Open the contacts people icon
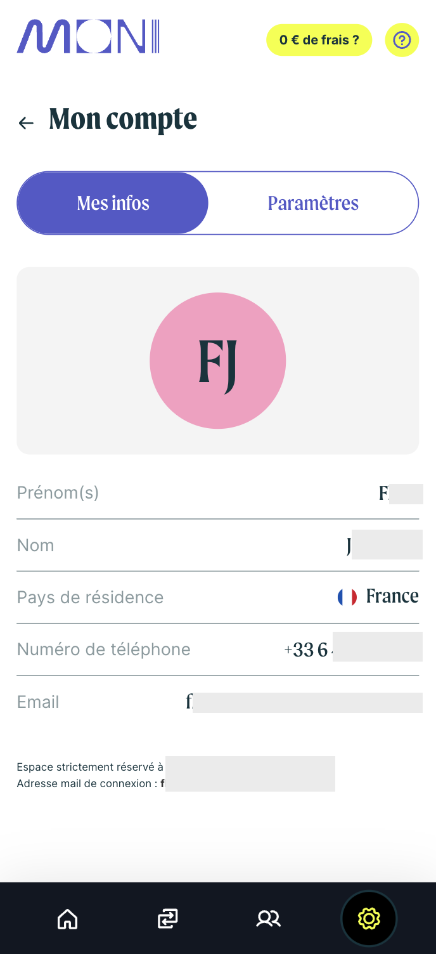The width and height of the screenshot is (436, 954). coord(268,918)
